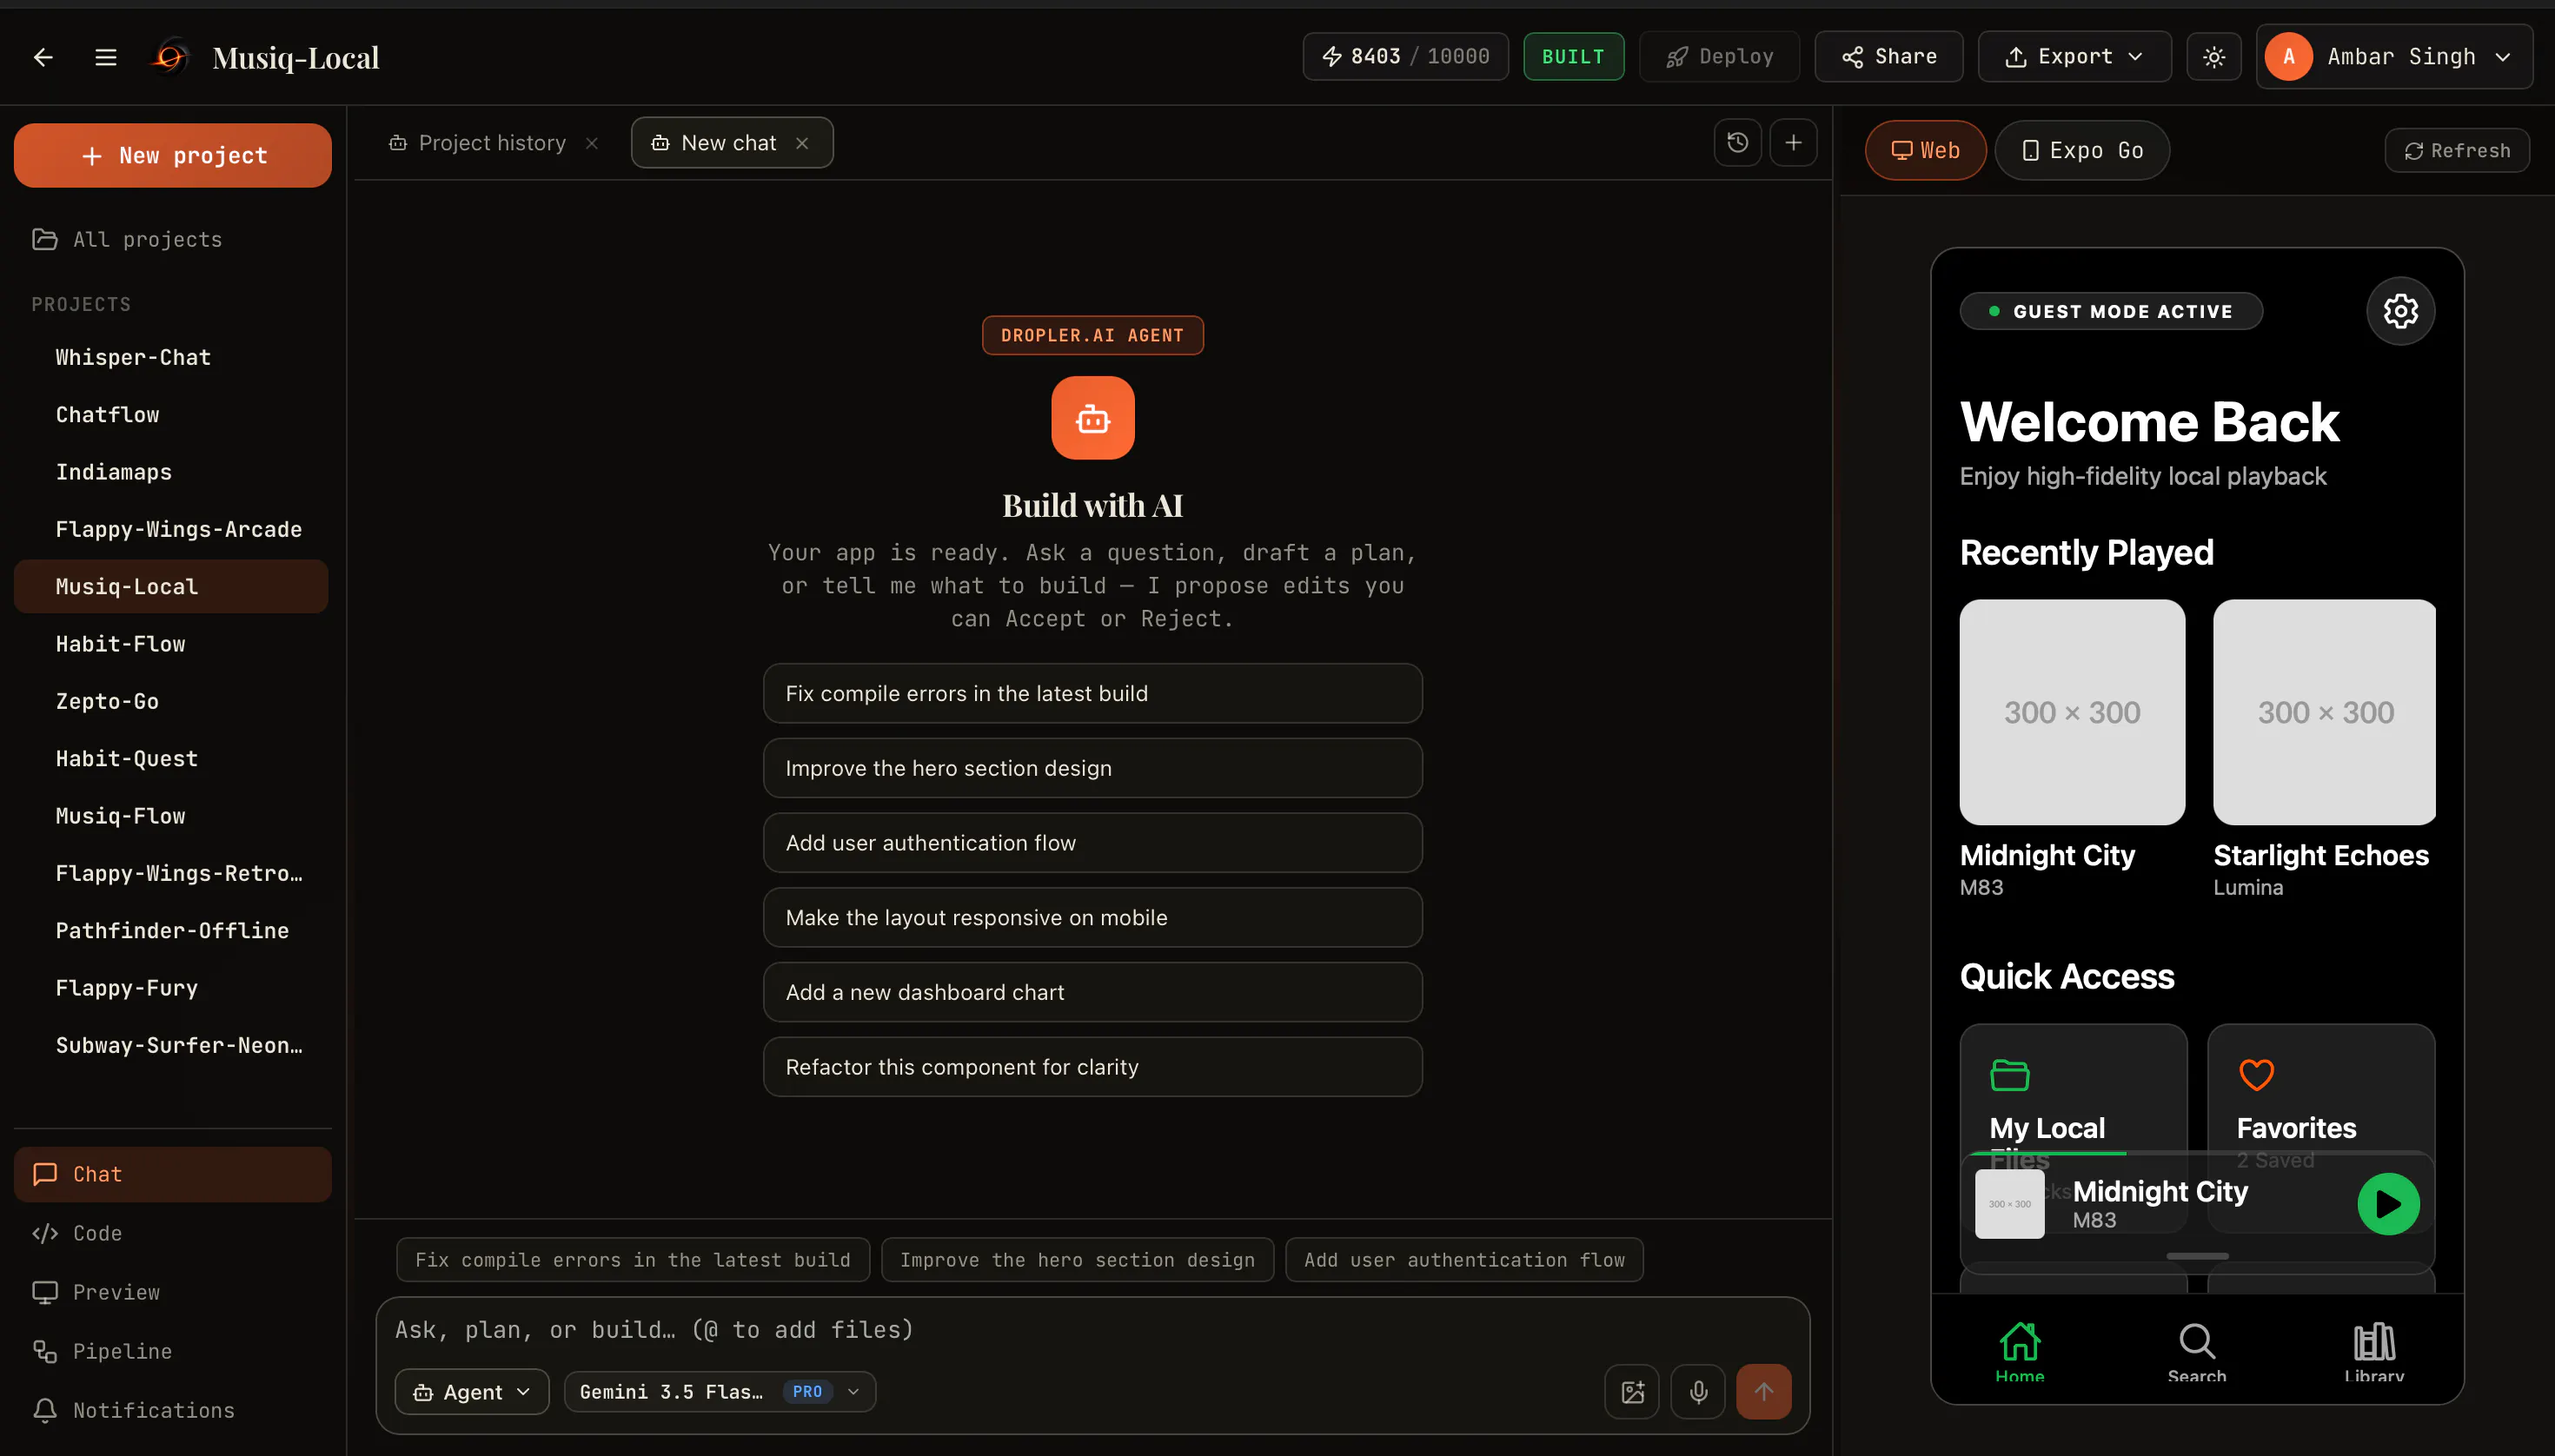Open Chatflow project
Image resolution: width=2555 pixels, height=1456 pixels.
171,414
